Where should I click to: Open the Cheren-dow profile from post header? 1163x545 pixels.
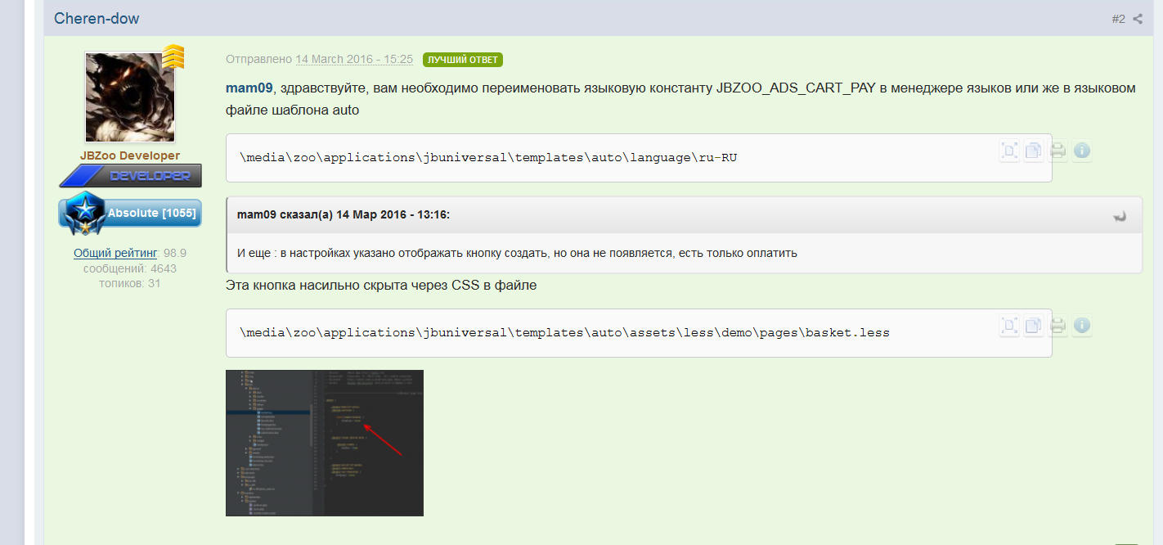coord(97,18)
